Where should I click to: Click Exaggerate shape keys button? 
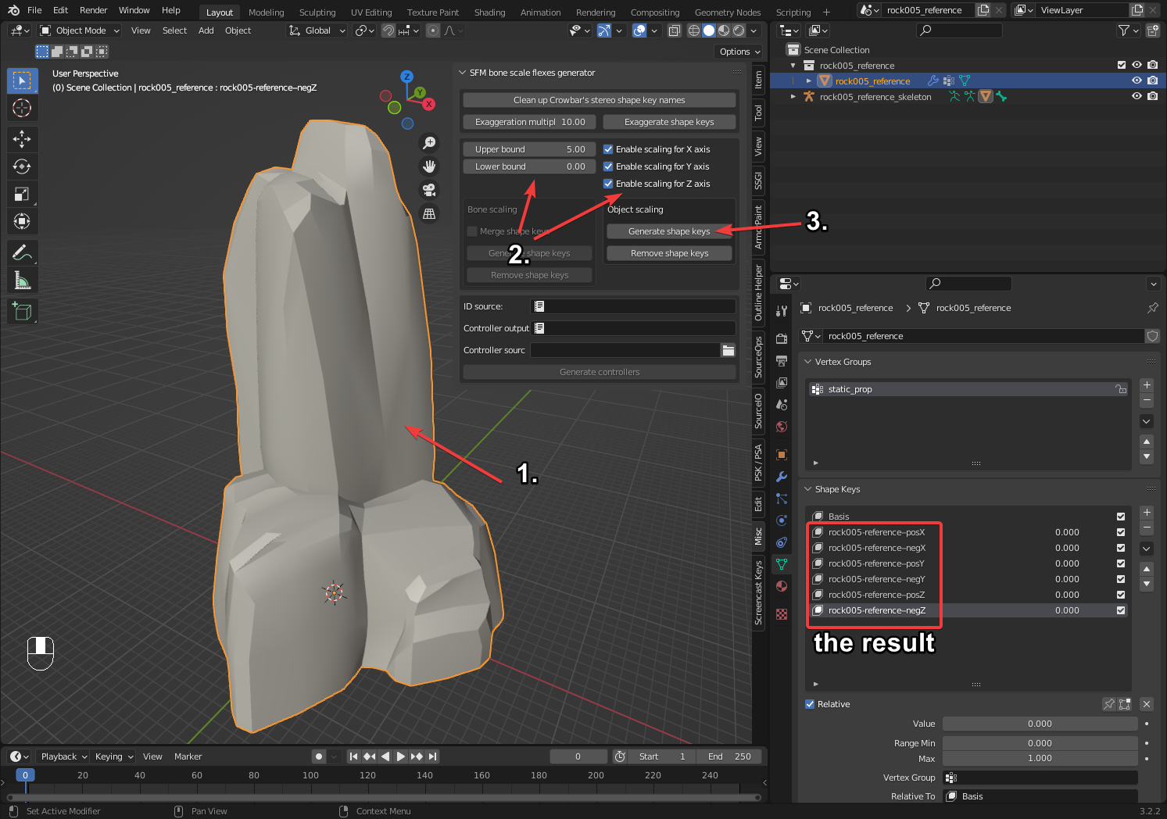coord(669,122)
